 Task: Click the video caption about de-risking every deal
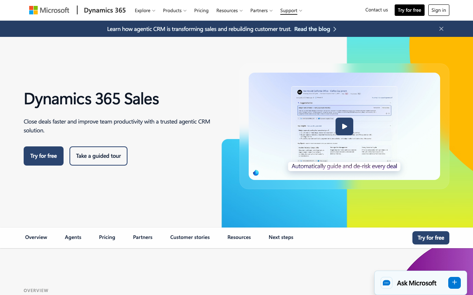(344, 166)
